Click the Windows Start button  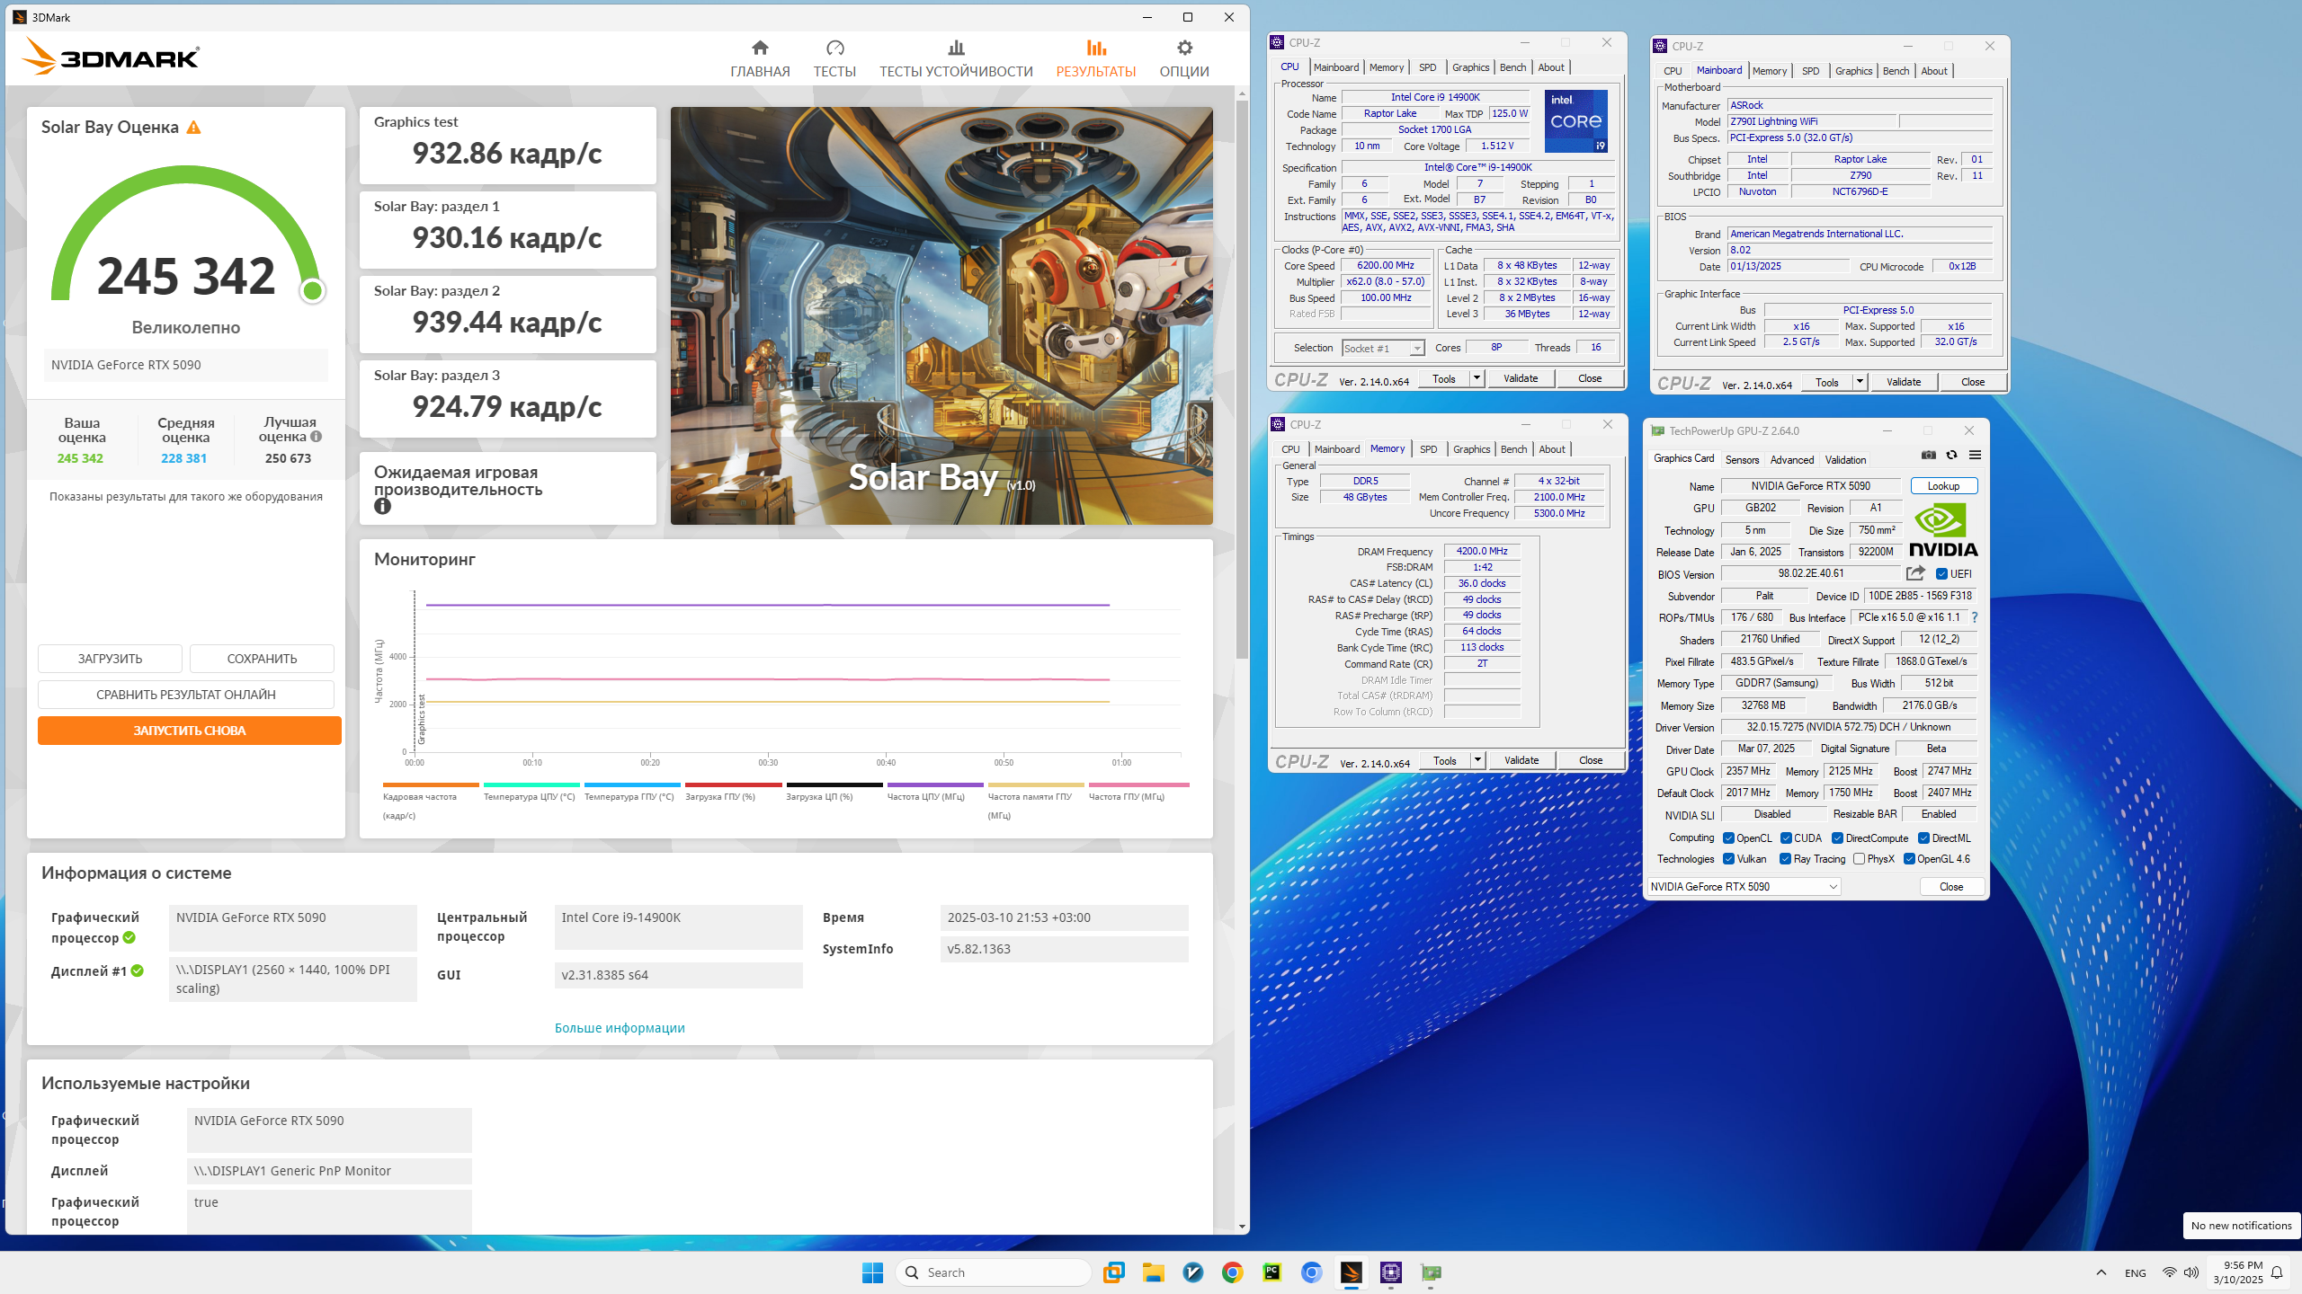[872, 1272]
